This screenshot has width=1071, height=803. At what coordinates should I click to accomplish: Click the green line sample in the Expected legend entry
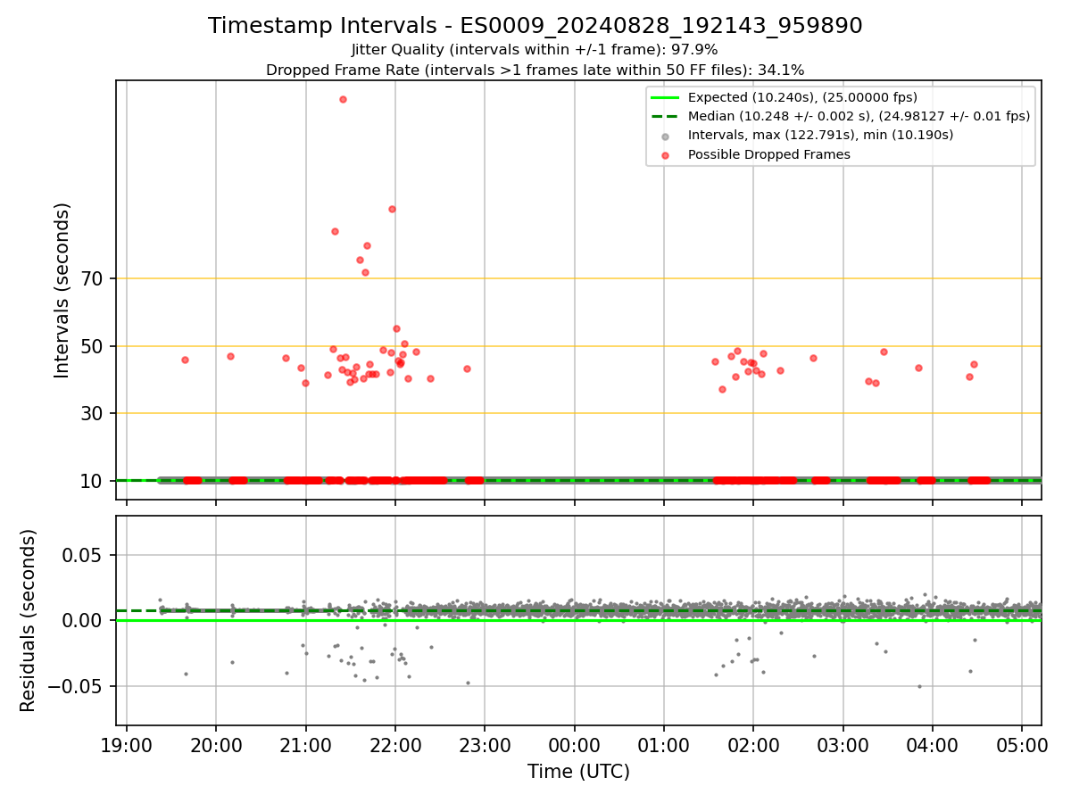[x=665, y=97]
